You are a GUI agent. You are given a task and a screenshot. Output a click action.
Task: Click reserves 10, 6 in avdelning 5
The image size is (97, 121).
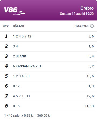pyautogui.click(x=90, y=76)
